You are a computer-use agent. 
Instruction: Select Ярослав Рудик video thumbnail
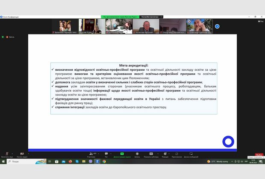(x=92, y=26)
